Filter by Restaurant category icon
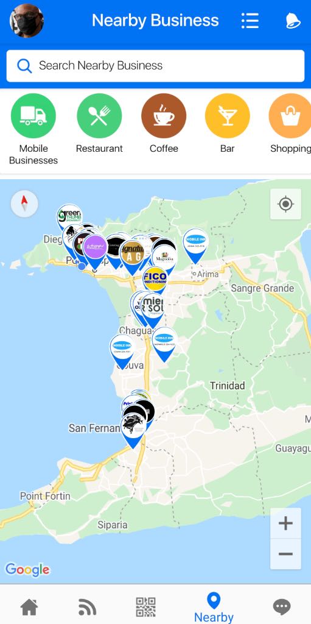The width and height of the screenshot is (311, 624). pos(99,116)
